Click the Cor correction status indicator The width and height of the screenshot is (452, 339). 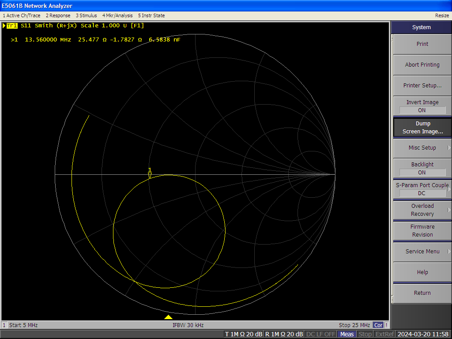pos(378,325)
